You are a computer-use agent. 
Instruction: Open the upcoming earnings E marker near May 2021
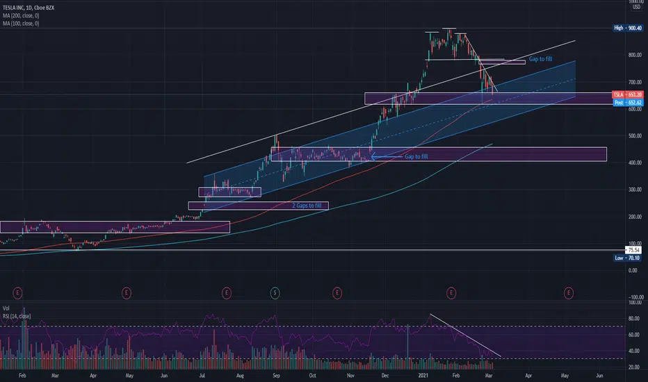pyautogui.click(x=569, y=293)
